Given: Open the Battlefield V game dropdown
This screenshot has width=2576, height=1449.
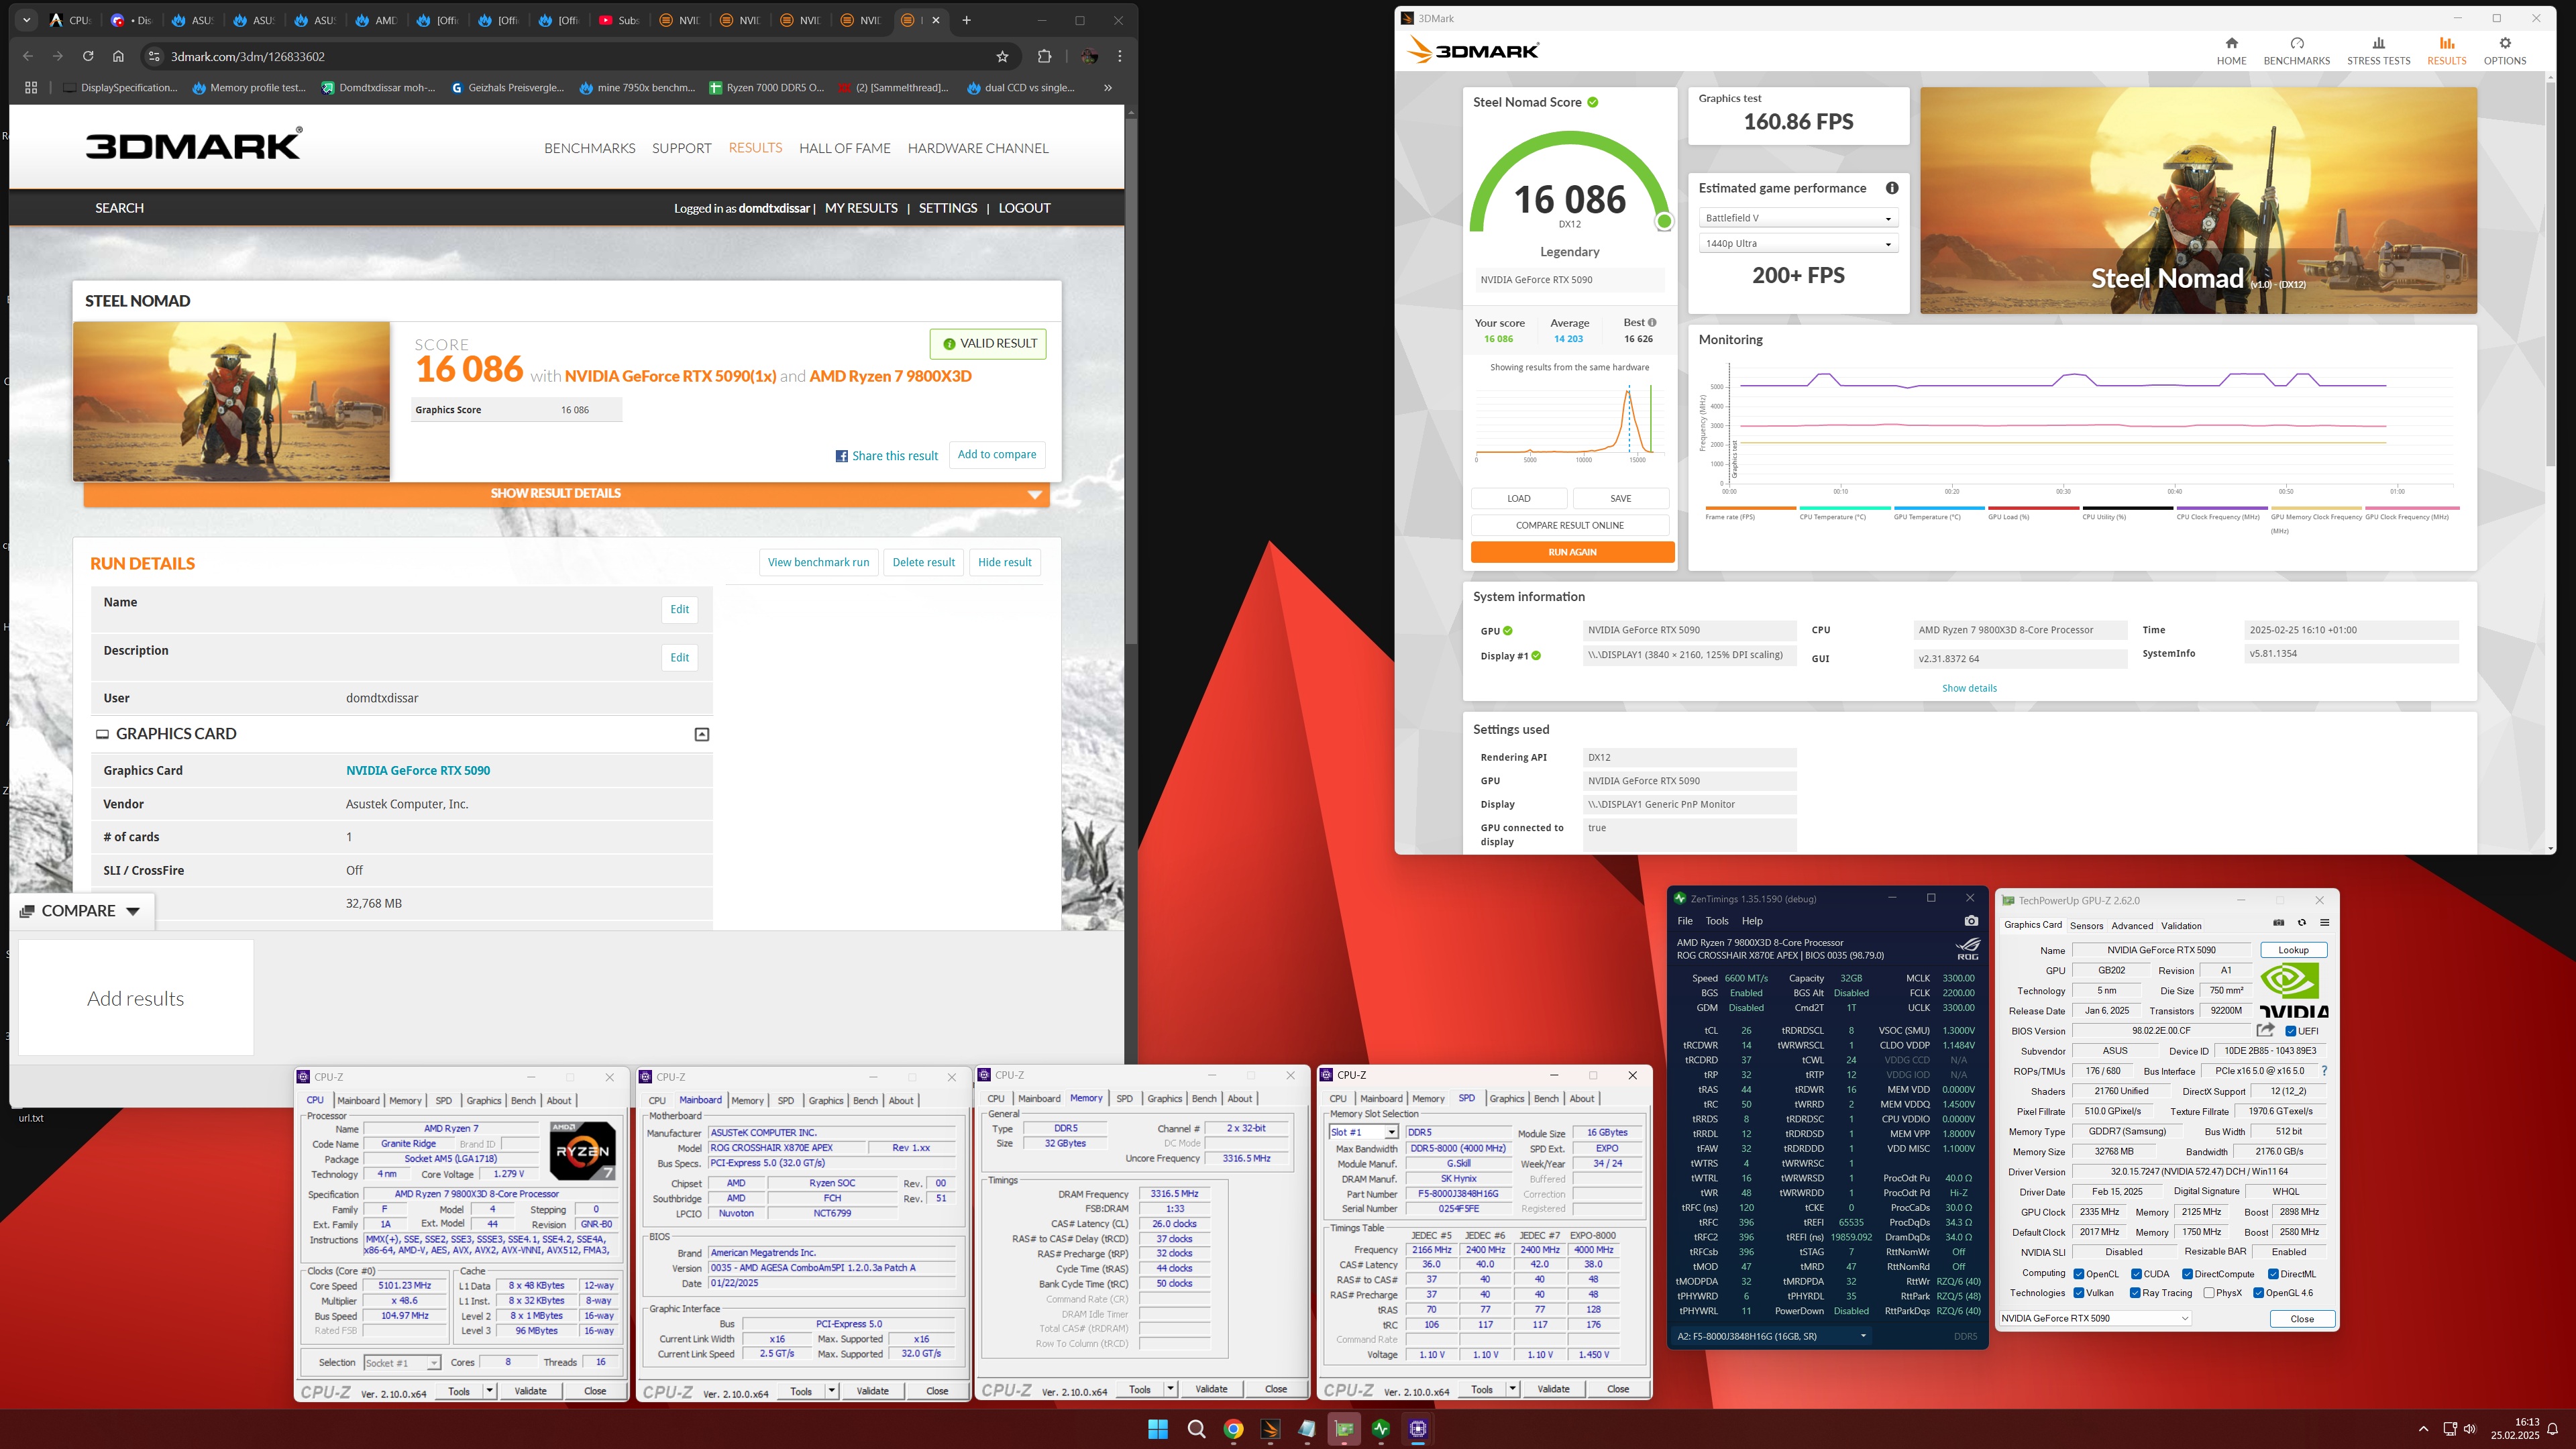Looking at the screenshot, I should pos(1798,218).
